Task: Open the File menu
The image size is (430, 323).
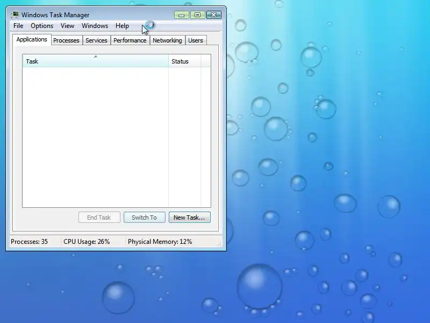Action: (18, 26)
